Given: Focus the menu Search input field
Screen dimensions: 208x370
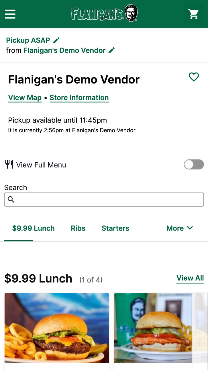Looking at the screenshot, I should coord(104,199).
